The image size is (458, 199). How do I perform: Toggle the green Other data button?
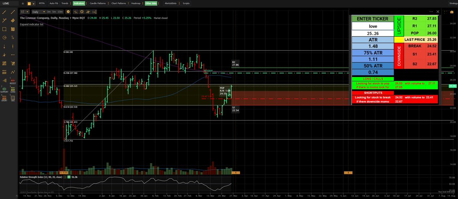(x=151, y=3)
